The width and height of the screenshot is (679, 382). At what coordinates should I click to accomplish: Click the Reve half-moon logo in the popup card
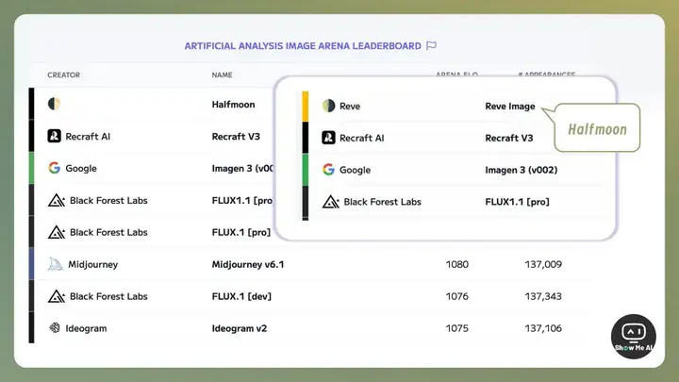coord(328,107)
